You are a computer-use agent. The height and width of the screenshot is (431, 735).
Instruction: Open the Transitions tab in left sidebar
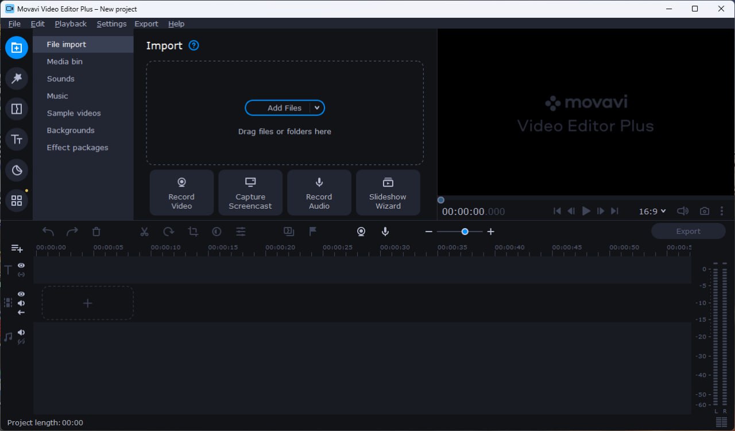[17, 109]
